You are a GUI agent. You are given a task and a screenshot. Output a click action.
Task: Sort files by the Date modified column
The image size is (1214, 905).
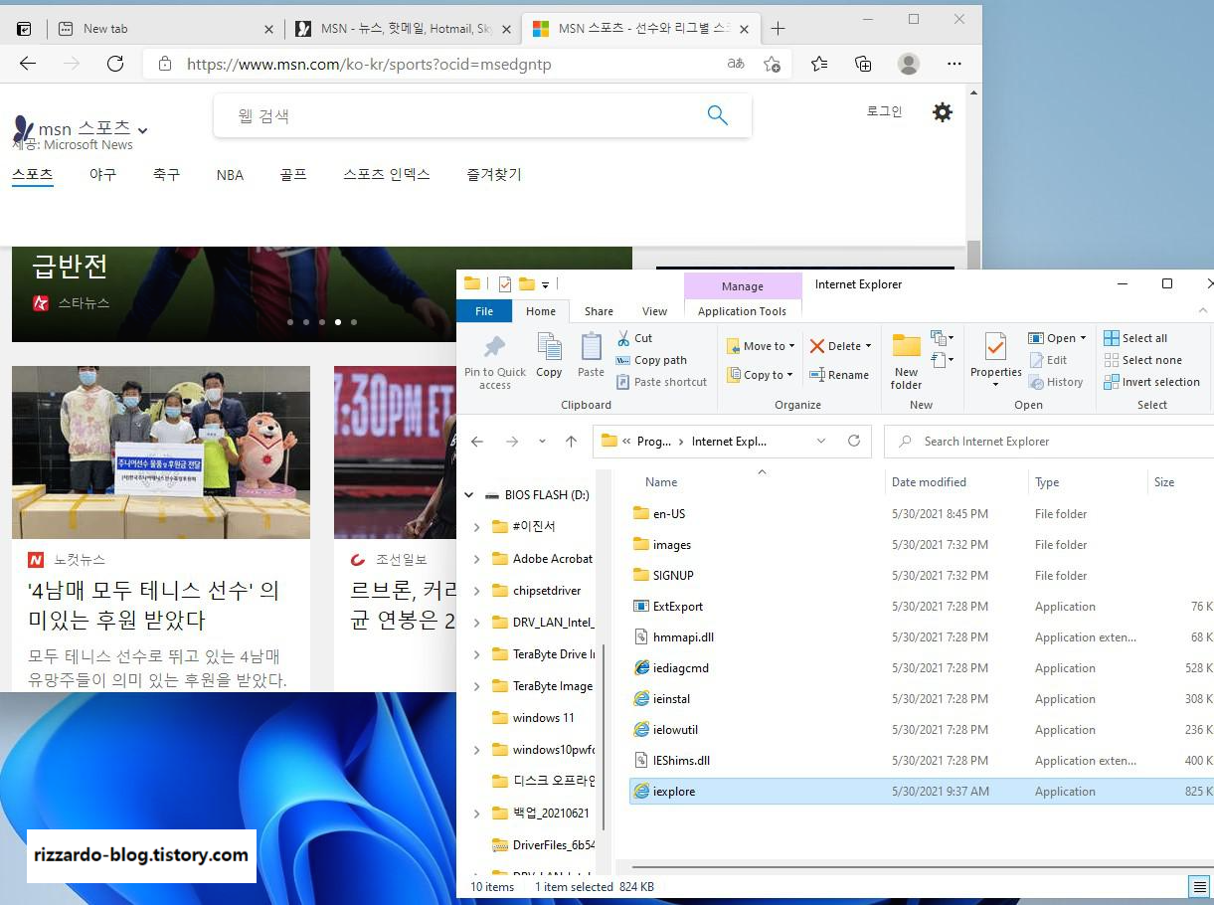coord(929,482)
